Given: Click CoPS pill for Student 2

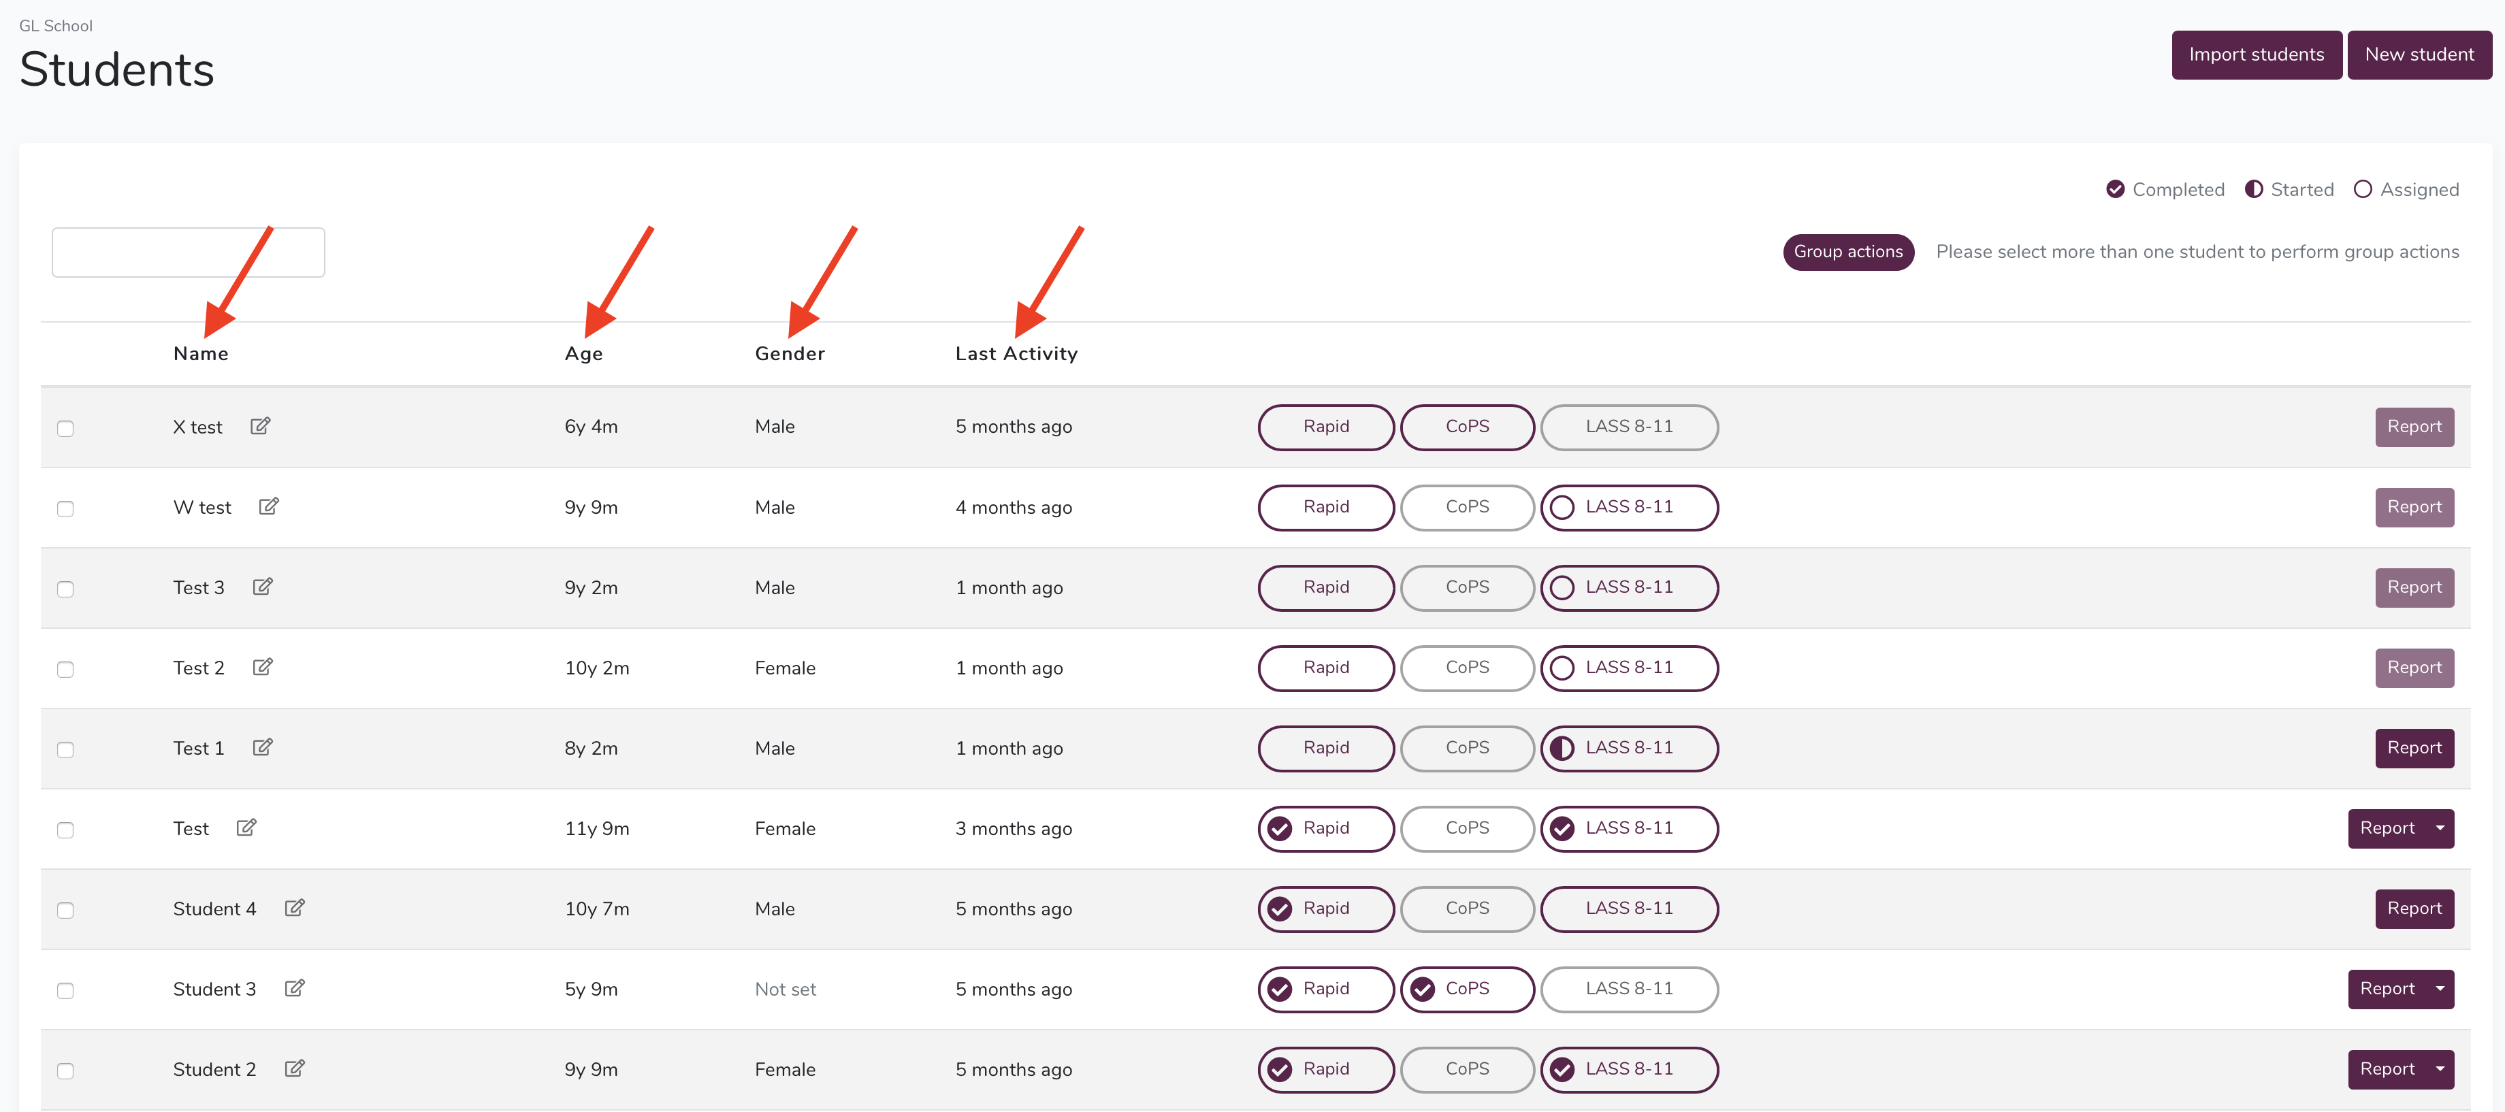Looking at the screenshot, I should pyautogui.click(x=1466, y=1069).
